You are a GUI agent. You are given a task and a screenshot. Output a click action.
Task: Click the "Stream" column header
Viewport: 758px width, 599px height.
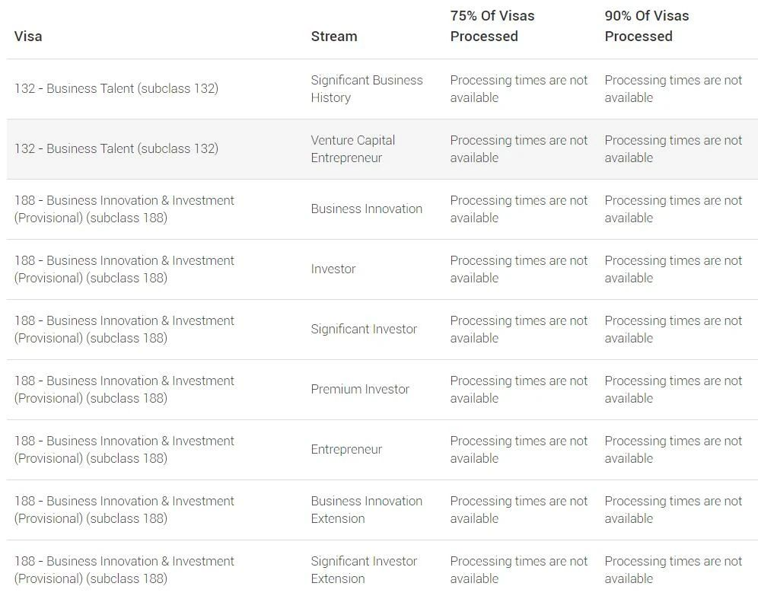333,37
